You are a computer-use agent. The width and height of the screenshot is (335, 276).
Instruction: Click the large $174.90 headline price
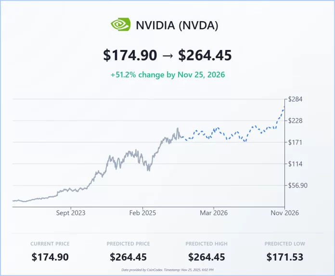click(x=130, y=56)
